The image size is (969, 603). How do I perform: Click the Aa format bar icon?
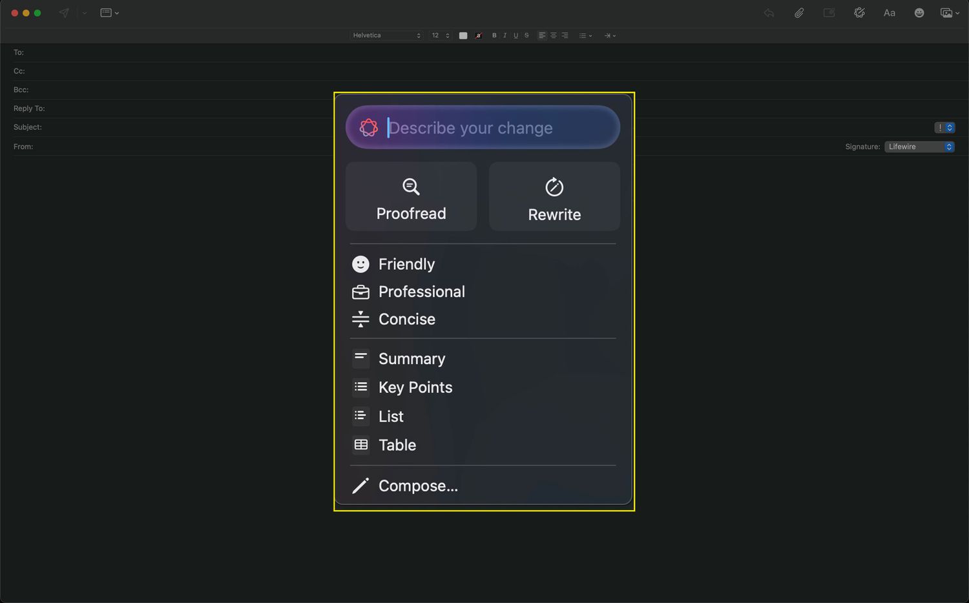tap(889, 13)
